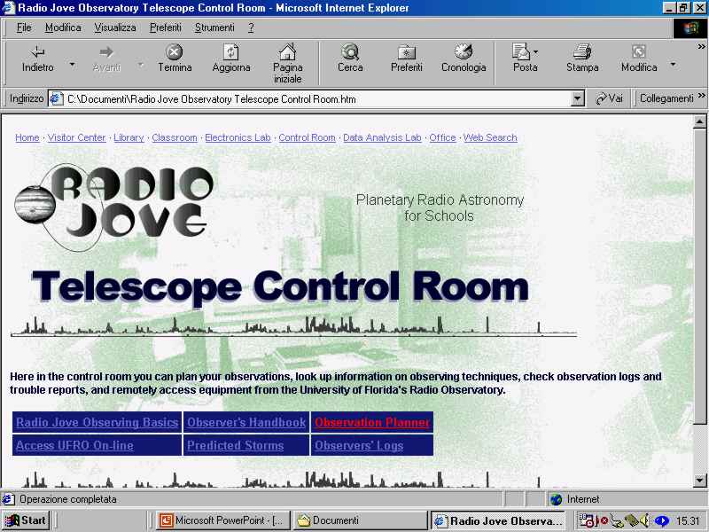Image resolution: width=709 pixels, height=532 pixels.
Task: Click the Indietro back arrow icon
Action: click(37, 52)
